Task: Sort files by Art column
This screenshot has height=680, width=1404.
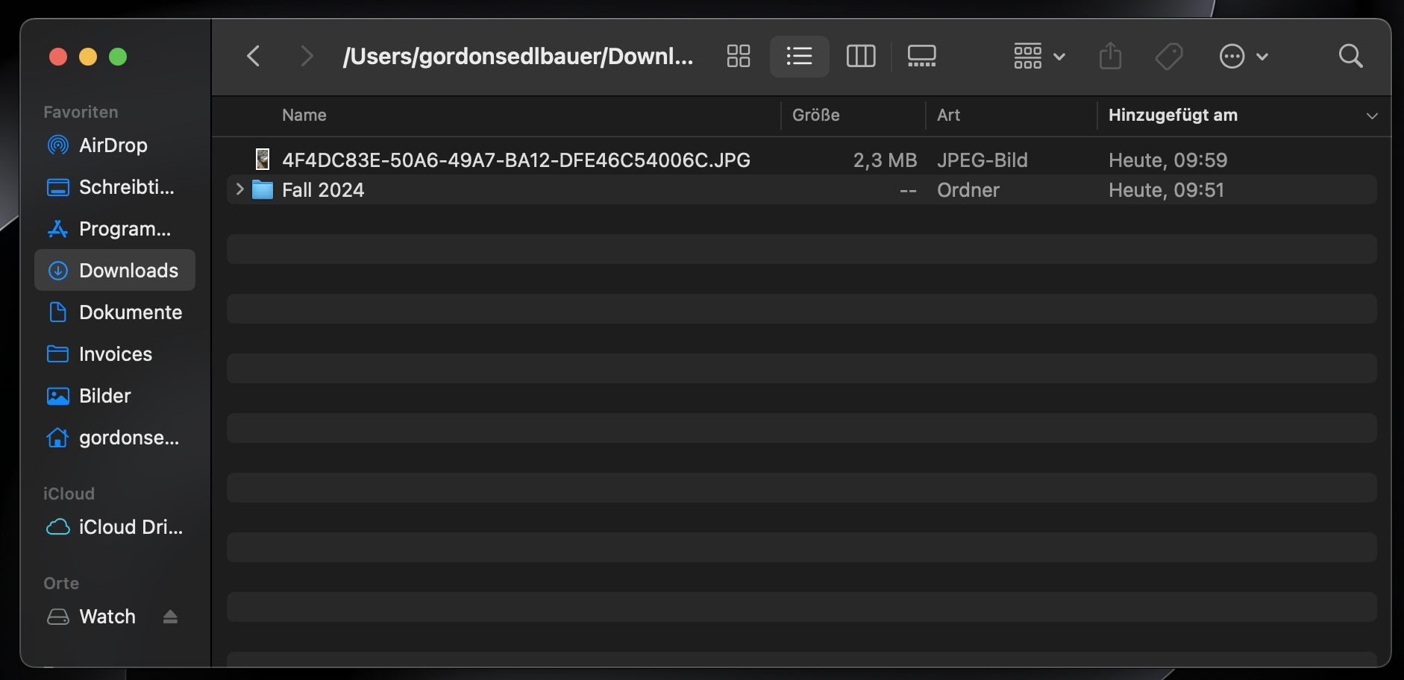Action: pos(949,115)
